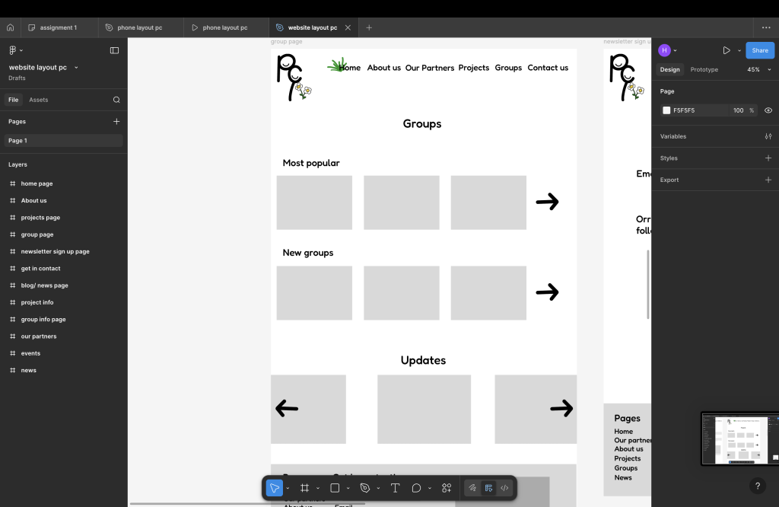Click the page background color swatch
The height and width of the screenshot is (507, 779).
pos(666,110)
